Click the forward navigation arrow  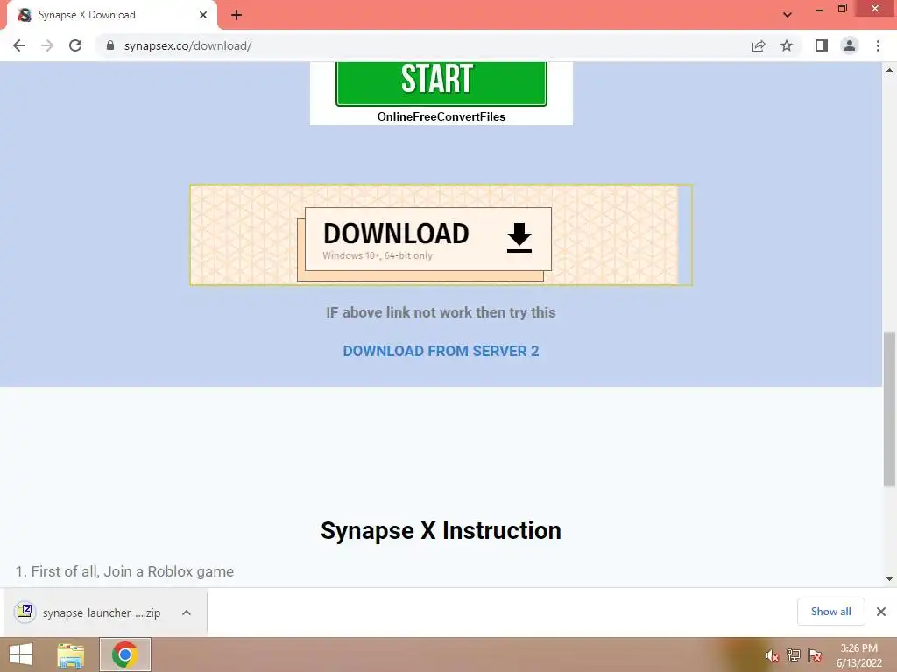[x=47, y=45]
